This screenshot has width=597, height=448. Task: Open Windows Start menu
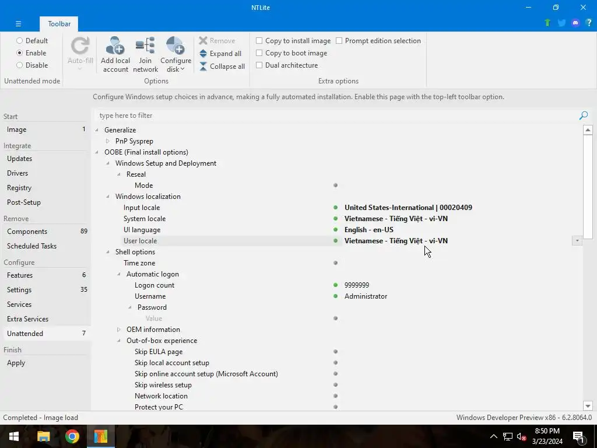pos(14,436)
